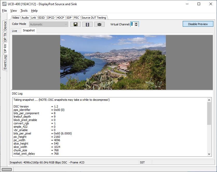Click the 'DSC Version' log line
Image resolution: width=217 pixels, height=172 pixels.
pos(36,106)
